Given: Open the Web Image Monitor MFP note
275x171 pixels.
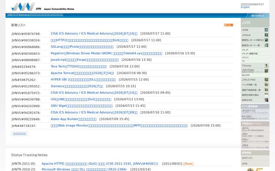Looking at the screenshot, I should coord(119,125).
